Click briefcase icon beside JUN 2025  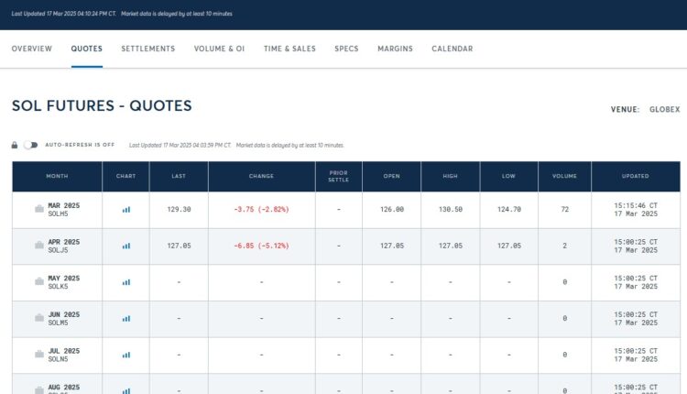pos(39,318)
